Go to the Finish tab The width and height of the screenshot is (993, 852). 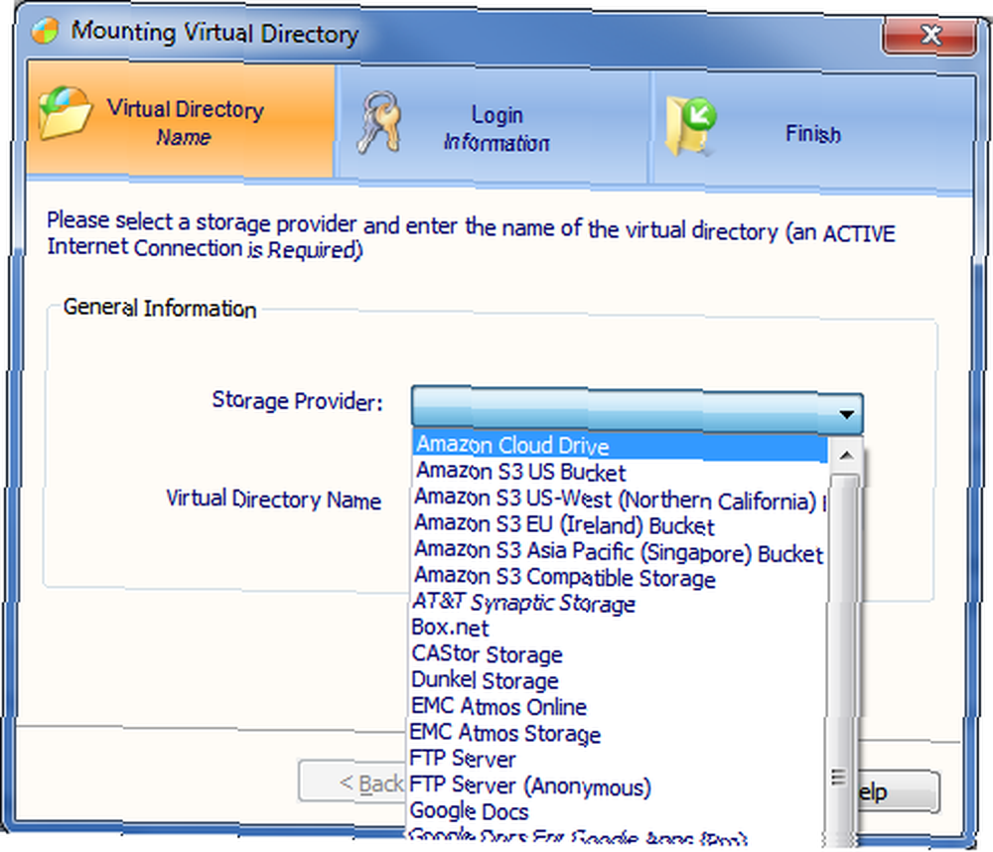(812, 132)
